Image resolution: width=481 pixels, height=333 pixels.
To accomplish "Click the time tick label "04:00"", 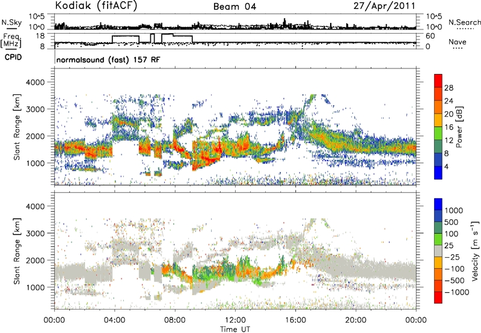I will coord(114,320).
